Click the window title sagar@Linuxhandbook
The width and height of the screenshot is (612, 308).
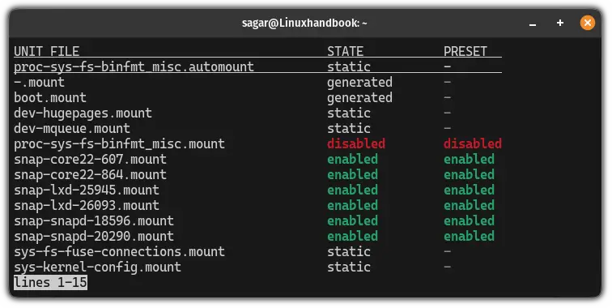point(304,23)
